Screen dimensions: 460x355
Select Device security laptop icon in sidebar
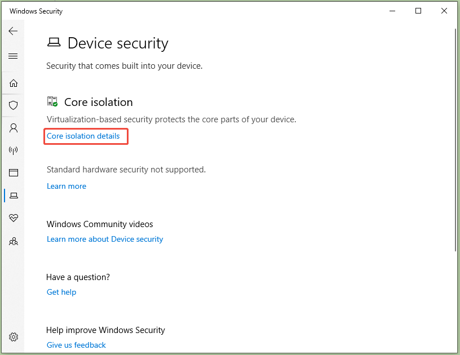coord(14,195)
